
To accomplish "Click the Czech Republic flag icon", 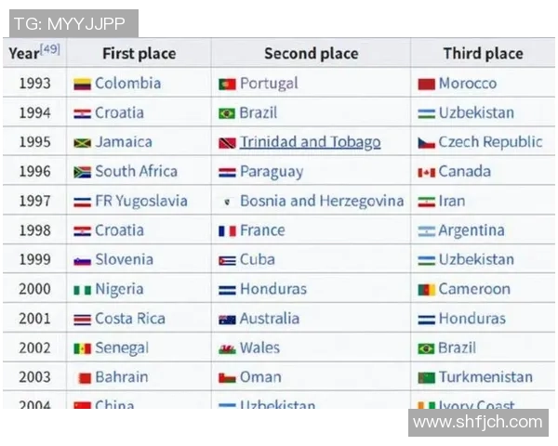I will click(x=427, y=143).
